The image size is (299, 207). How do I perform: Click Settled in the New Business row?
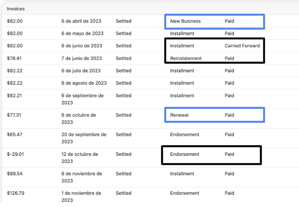[x=123, y=21]
